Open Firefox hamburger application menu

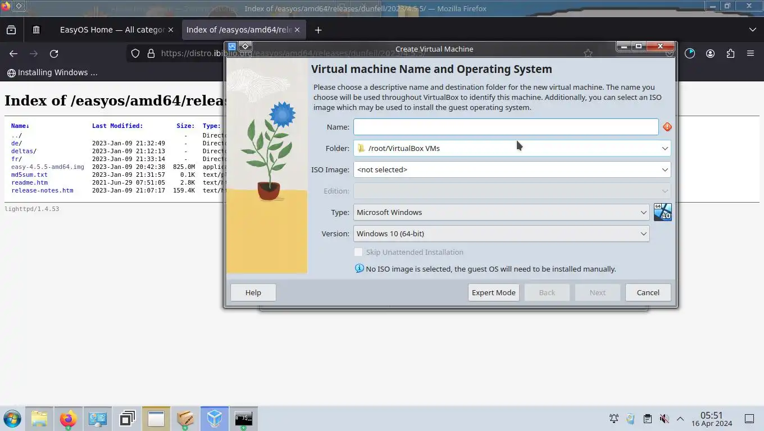point(751,53)
